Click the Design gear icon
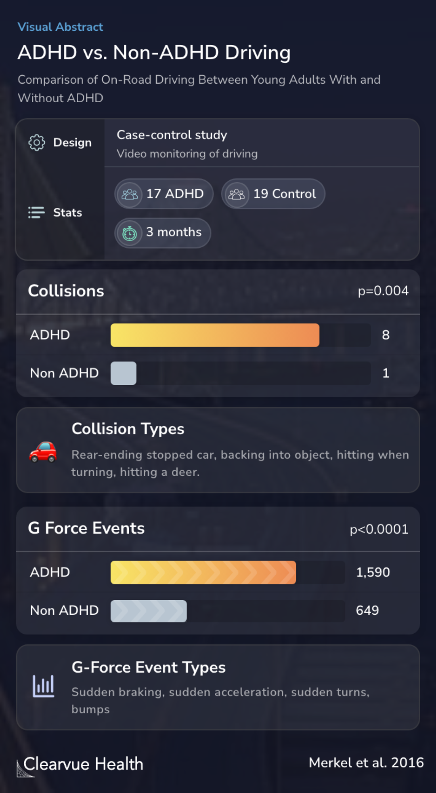This screenshot has height=793, width=436. tap(37, 143)
